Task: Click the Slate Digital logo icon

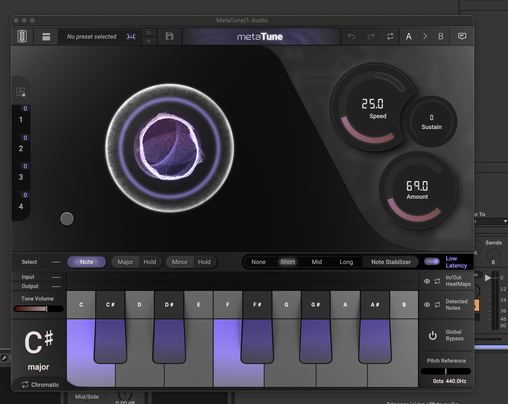Action: click(x=22, y=36)
